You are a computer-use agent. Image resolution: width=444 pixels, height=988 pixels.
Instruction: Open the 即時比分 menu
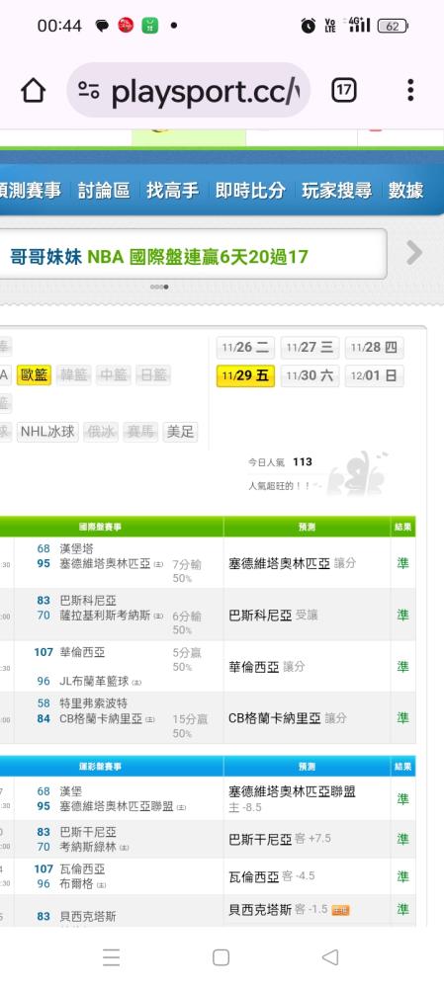click(x=250, y=191)
